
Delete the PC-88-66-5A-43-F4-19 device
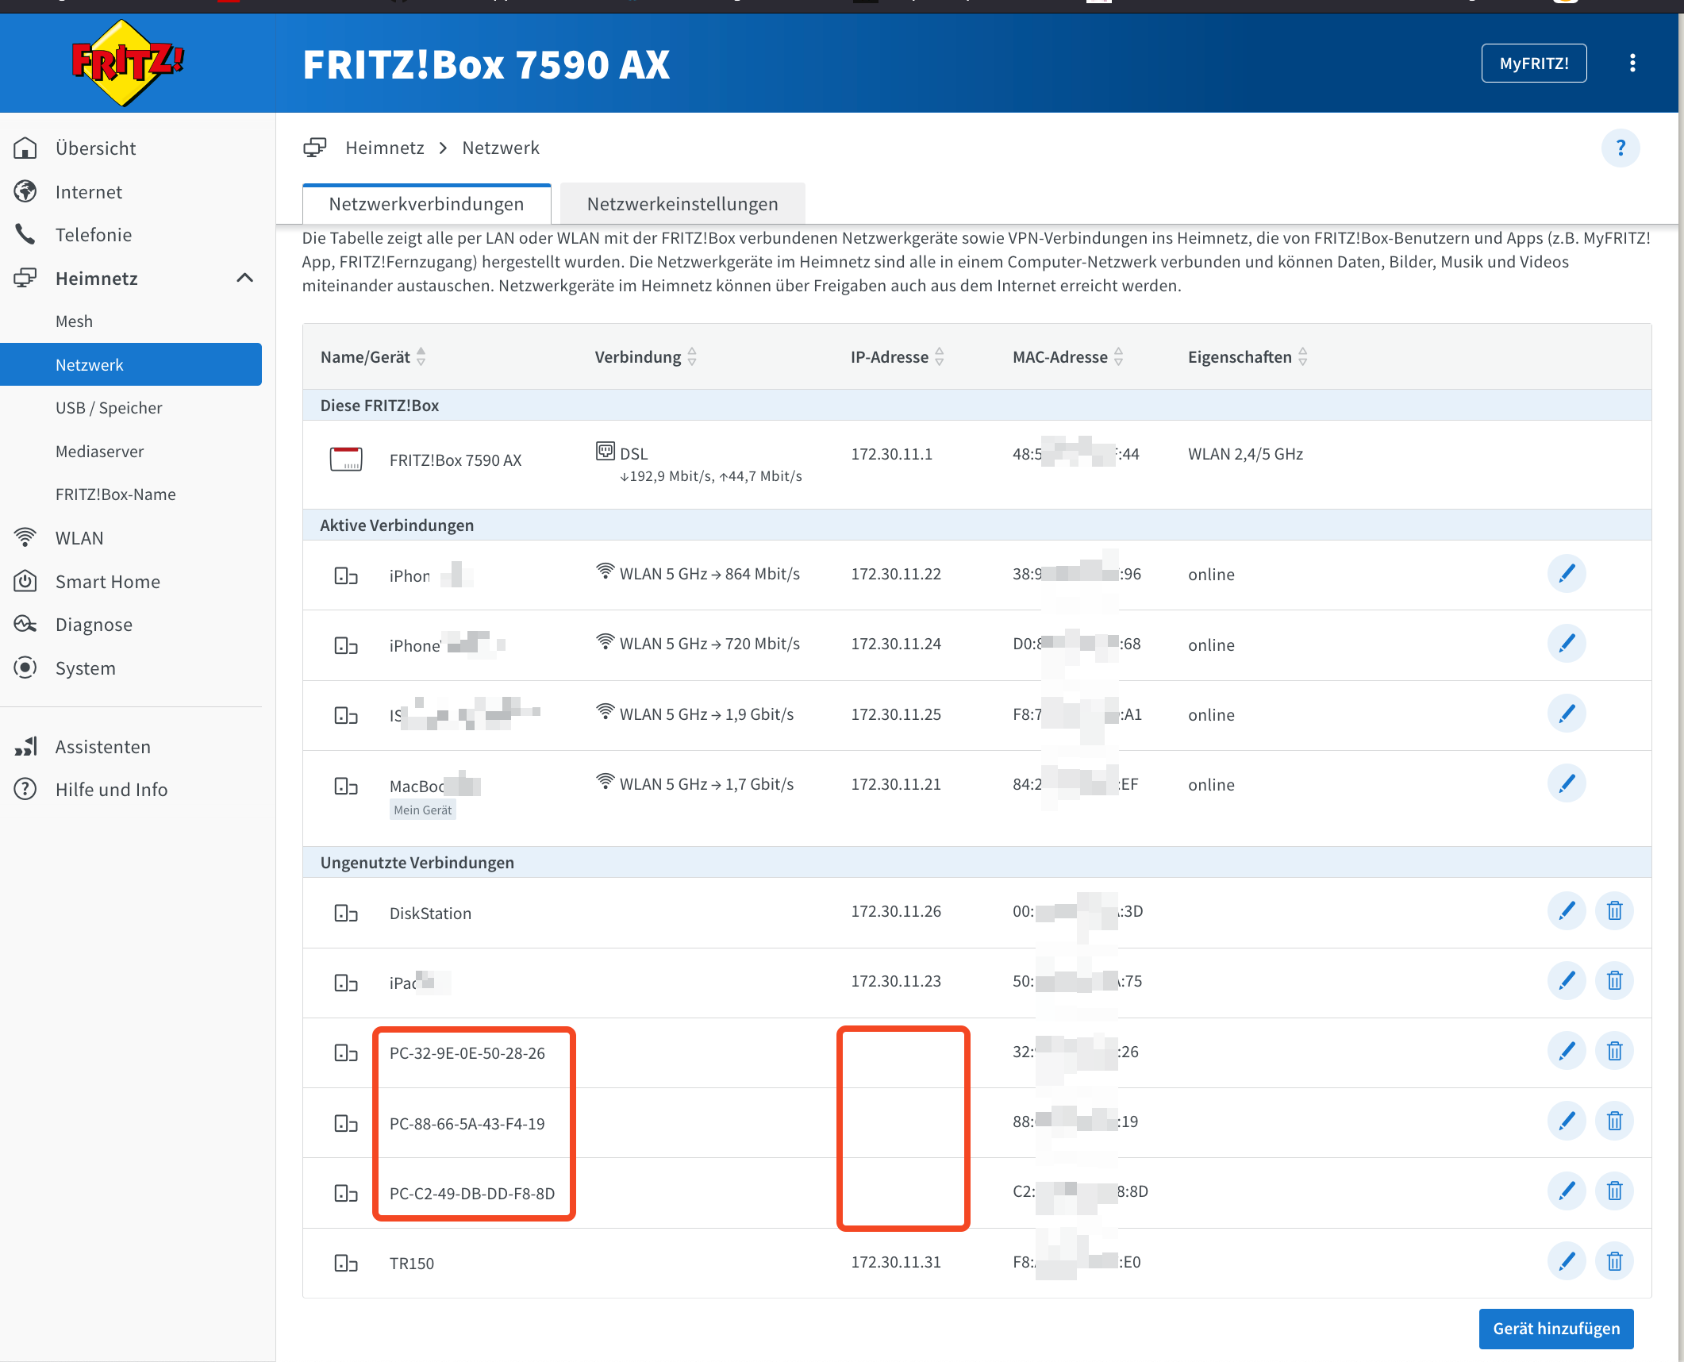(x=1614, y=1122)
